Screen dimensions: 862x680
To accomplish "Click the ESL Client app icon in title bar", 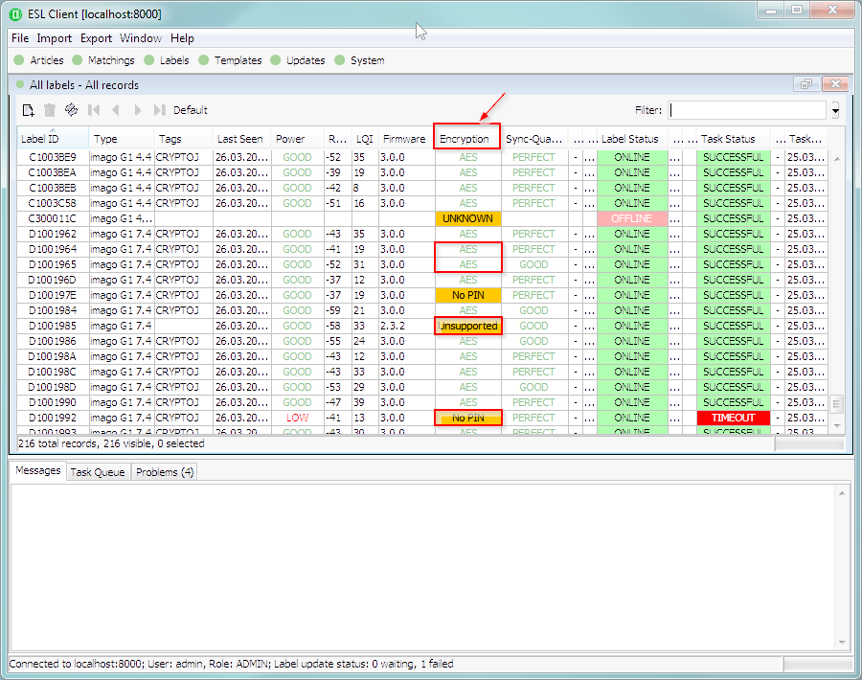I will click(16, 14).
